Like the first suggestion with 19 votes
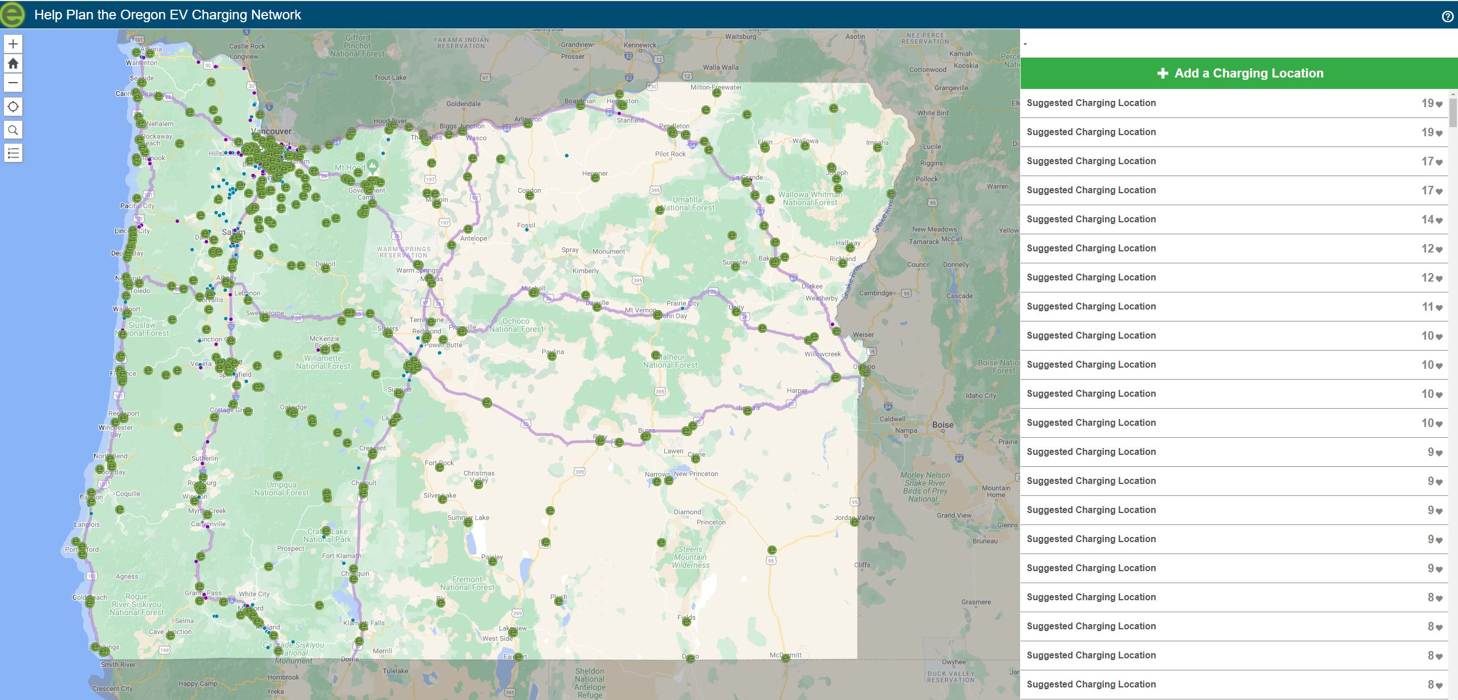The image size is (1458, 700). (1439, 104)
